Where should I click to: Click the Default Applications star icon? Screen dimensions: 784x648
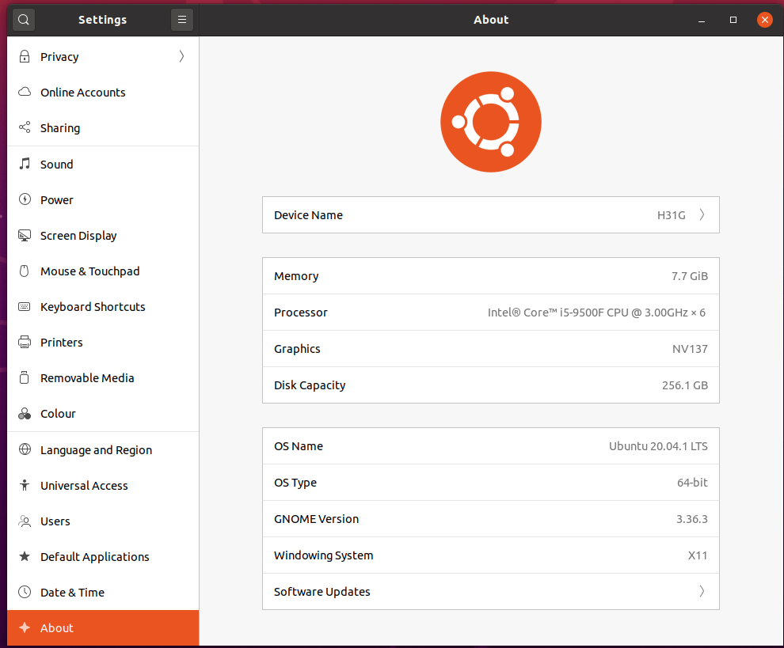point(24,556)
